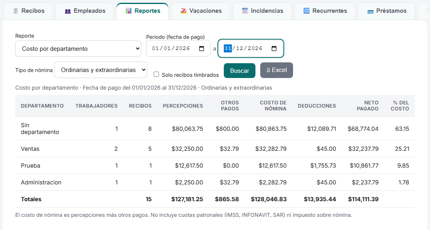Select the Administracion department row name

tap(41, 182)
